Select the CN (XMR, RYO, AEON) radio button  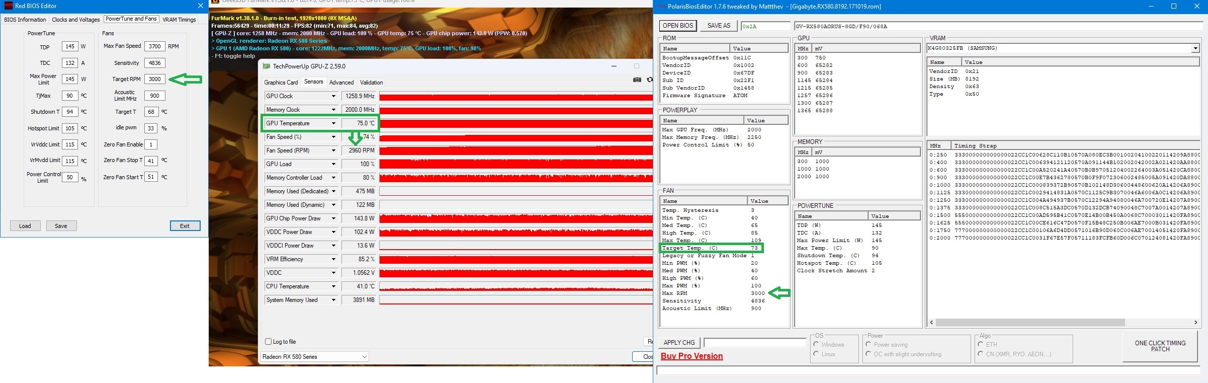coord(981,354)
